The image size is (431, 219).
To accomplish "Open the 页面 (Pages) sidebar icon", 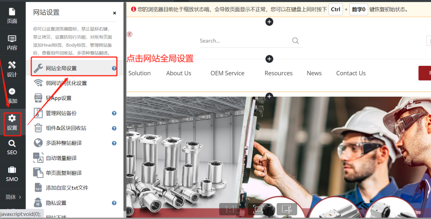I will 12,16.
